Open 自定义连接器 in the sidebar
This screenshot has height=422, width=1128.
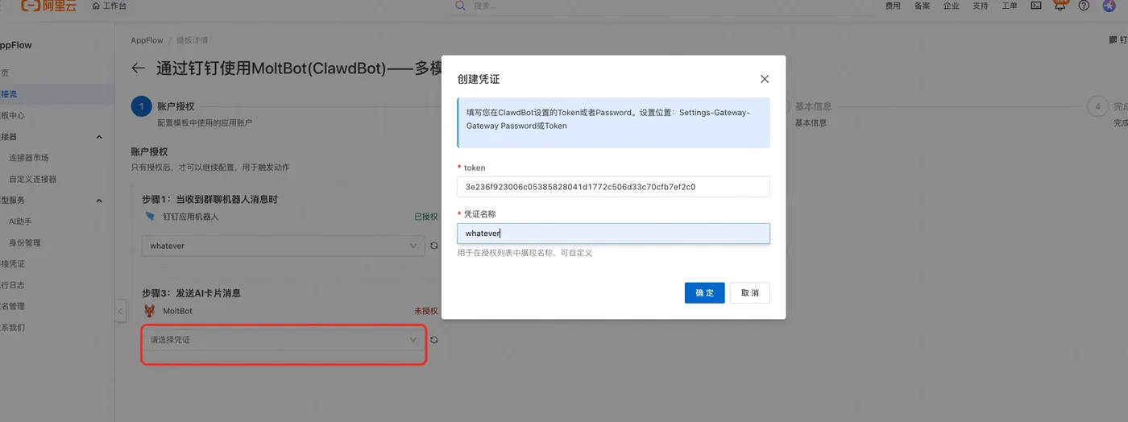click(x=33, y=179)
